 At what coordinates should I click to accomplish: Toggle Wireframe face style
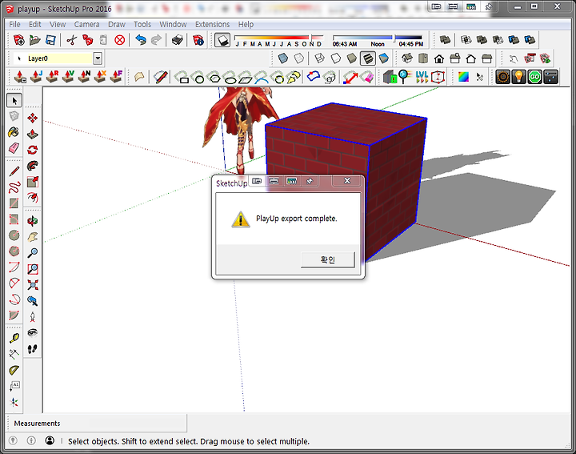point(319,58)
